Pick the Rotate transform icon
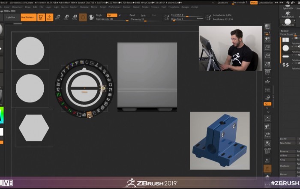 (x=75, y=17)
